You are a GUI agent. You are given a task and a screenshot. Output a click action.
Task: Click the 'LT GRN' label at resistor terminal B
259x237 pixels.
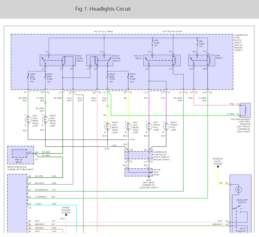pyautogui.click(x=231, y=114)
